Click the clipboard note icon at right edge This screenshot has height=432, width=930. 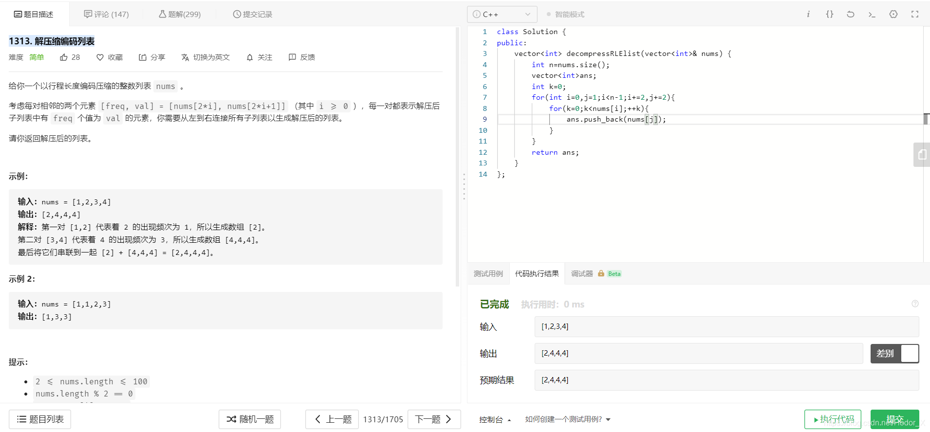(x=922, y=155)
